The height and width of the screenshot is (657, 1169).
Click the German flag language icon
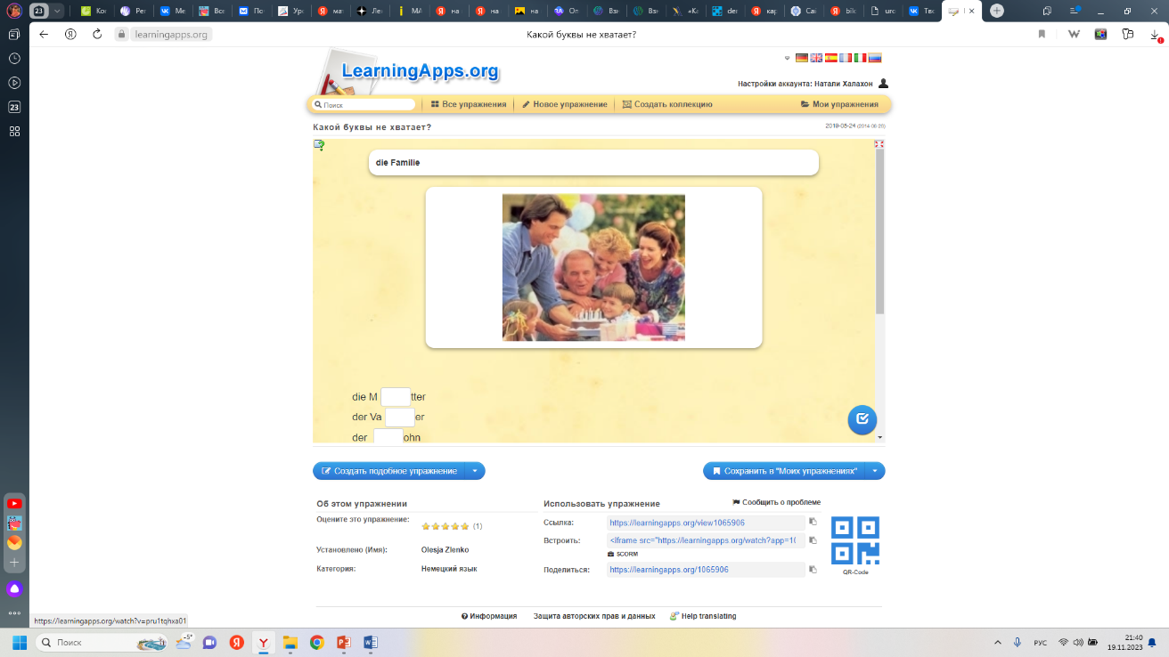coord(802,58)
